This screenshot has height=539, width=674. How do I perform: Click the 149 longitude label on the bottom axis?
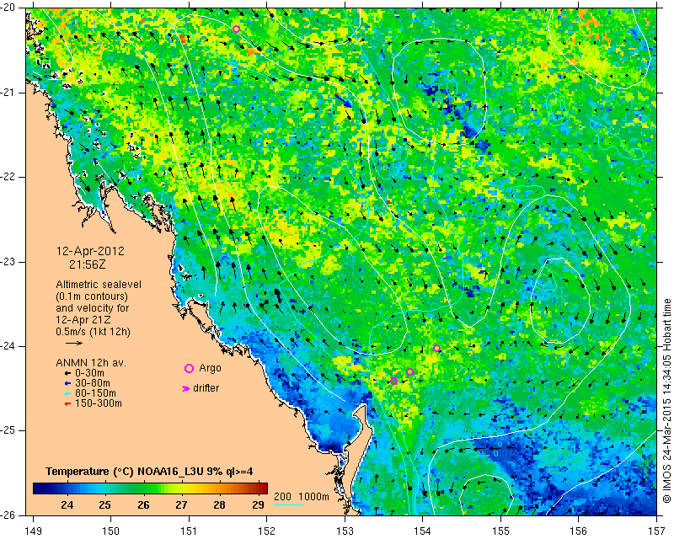(33, 531)
